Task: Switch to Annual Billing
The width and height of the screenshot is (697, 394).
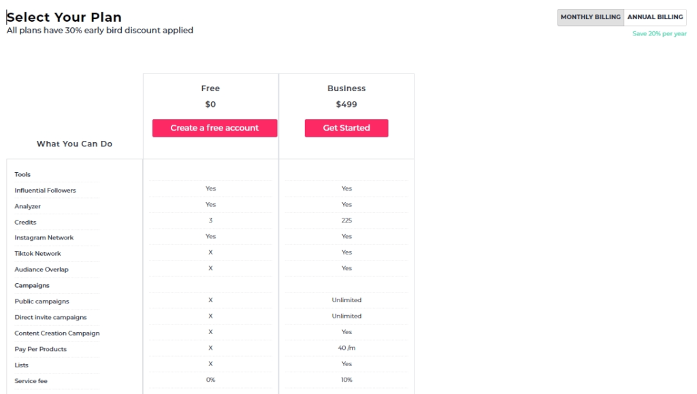Action: (655, 17)
